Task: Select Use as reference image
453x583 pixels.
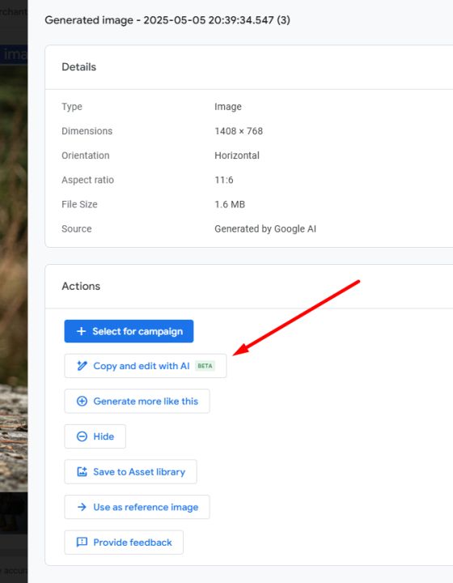Action: 146,507
